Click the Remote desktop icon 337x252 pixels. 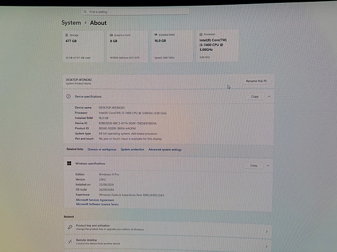click(x=70, y=241)
